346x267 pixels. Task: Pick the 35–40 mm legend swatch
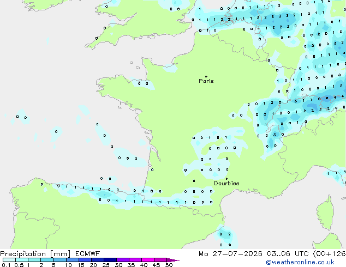pyautogui.click(x=135, y=260)
